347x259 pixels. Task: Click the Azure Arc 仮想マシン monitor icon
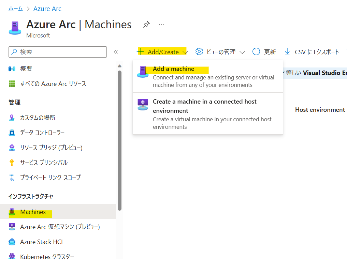(x=12, y=227)
